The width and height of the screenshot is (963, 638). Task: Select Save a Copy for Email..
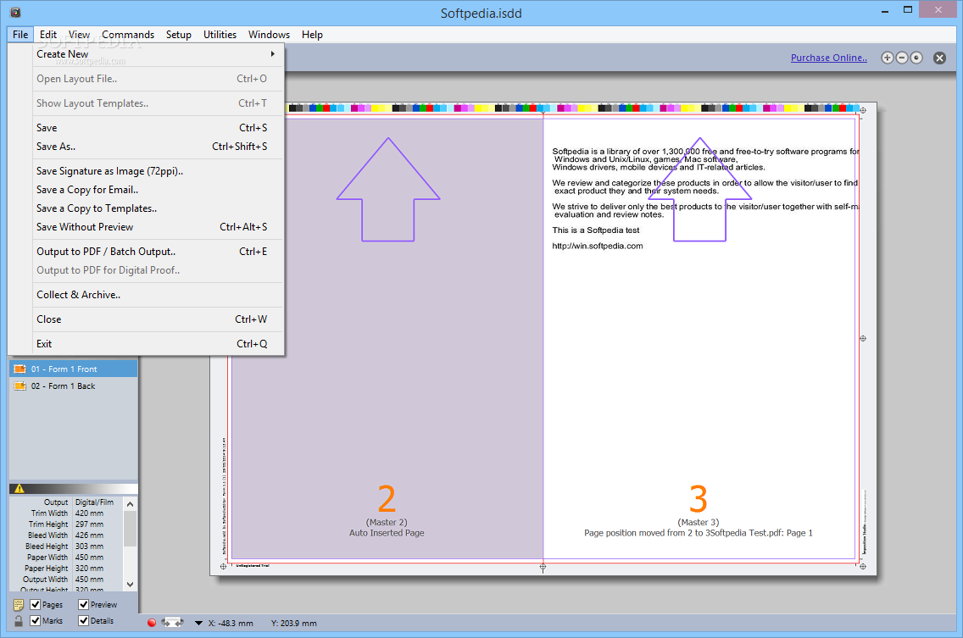(146, 190)
